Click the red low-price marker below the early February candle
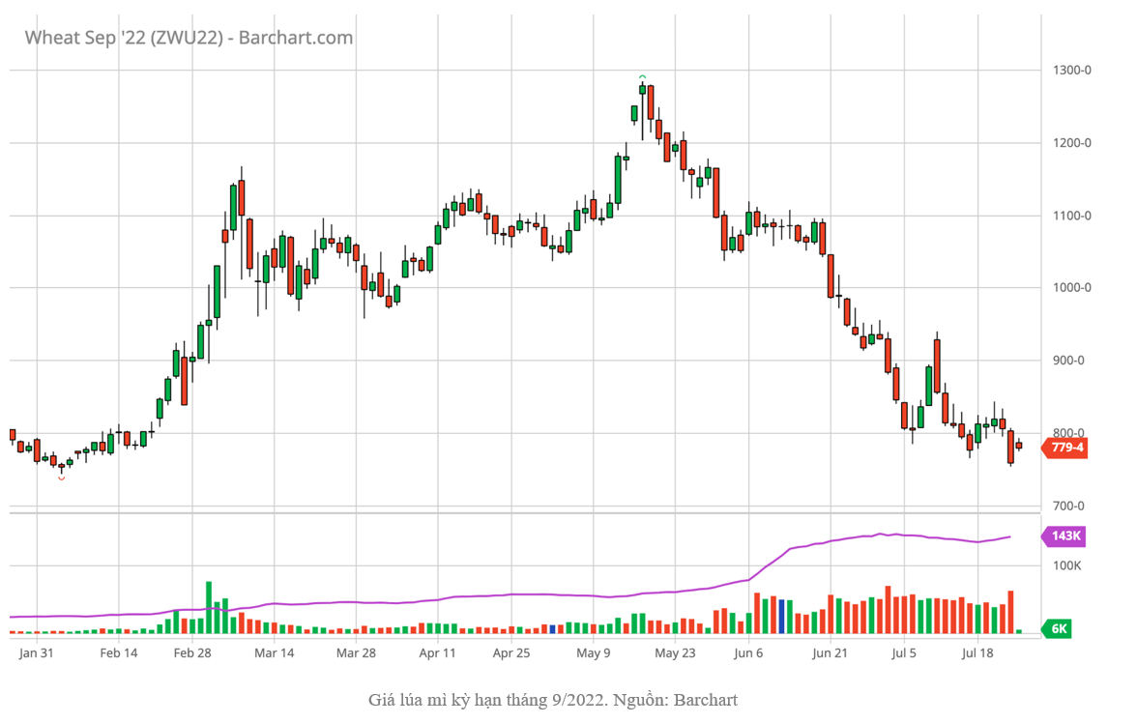This screenshot has height=724, width=1137. click(x=62, y=478)
